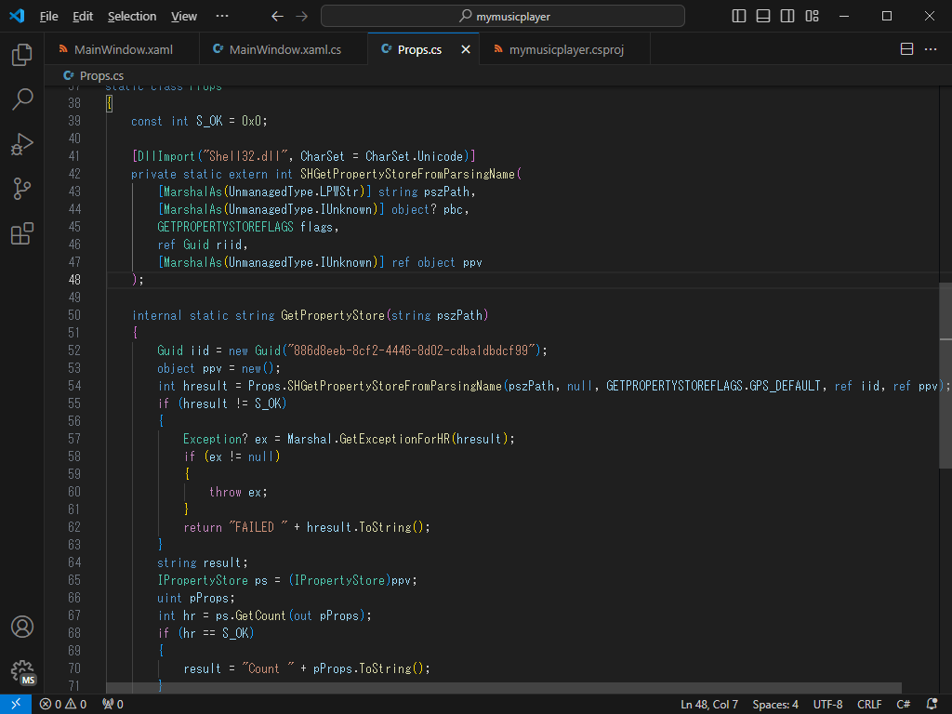Go back with the left arrow
The width and height of the screenshot is (952, 714).
coord(277,17)
